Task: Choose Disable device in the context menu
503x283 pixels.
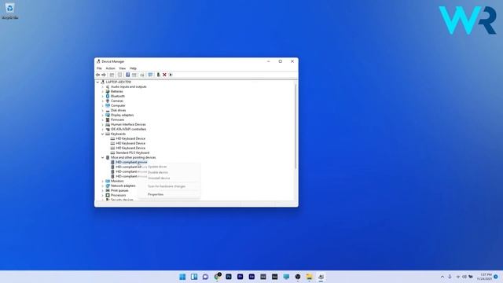Action: [158, 172]
